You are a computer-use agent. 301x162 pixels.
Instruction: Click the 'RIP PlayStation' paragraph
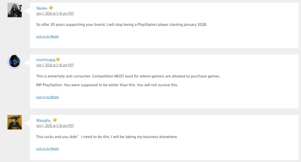[x=107, y=85]
